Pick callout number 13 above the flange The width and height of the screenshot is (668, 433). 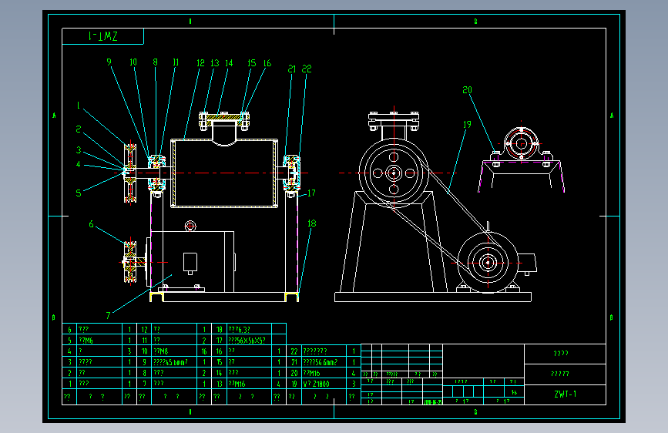click(215, 63)
